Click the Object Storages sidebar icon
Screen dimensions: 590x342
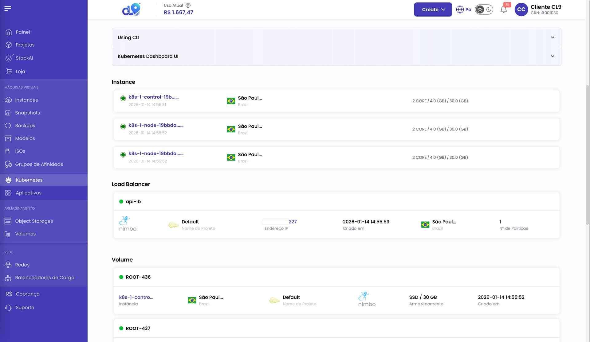[x=8, y=221]
